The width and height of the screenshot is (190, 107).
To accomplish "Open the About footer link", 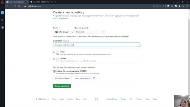I will (x=155, y=99).
